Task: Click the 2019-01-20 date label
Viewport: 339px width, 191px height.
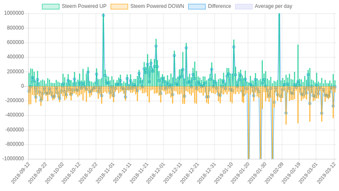Action: tap(240, 173)
